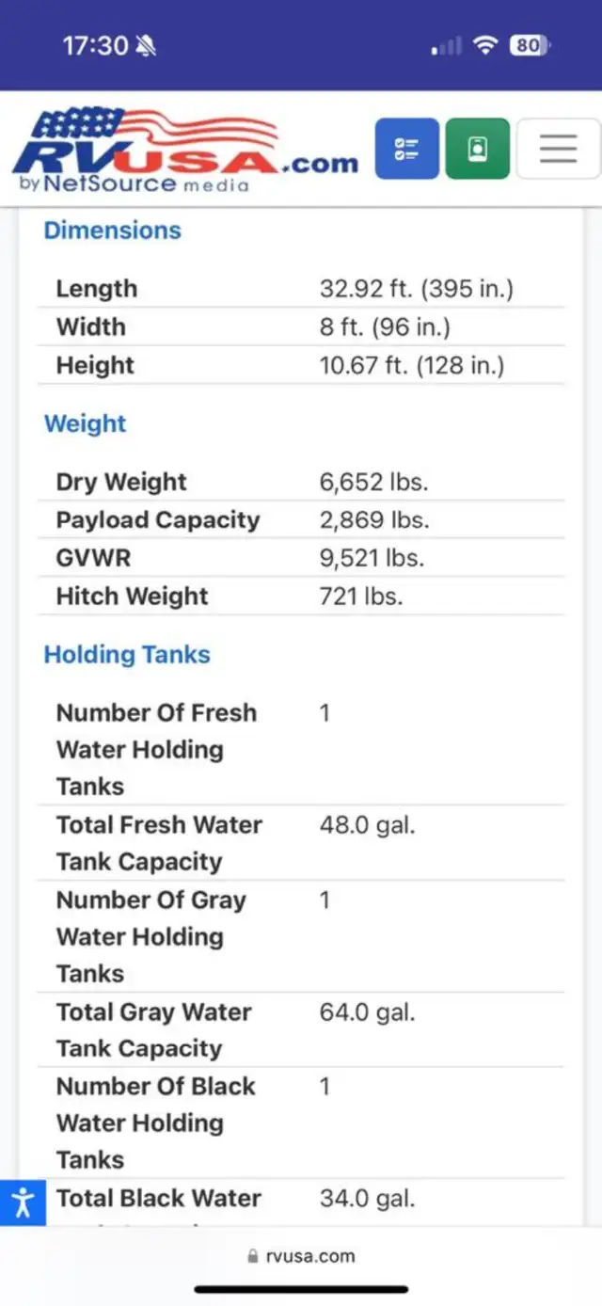
Task: Tap the GVWR row label
Action: (94, 558)
